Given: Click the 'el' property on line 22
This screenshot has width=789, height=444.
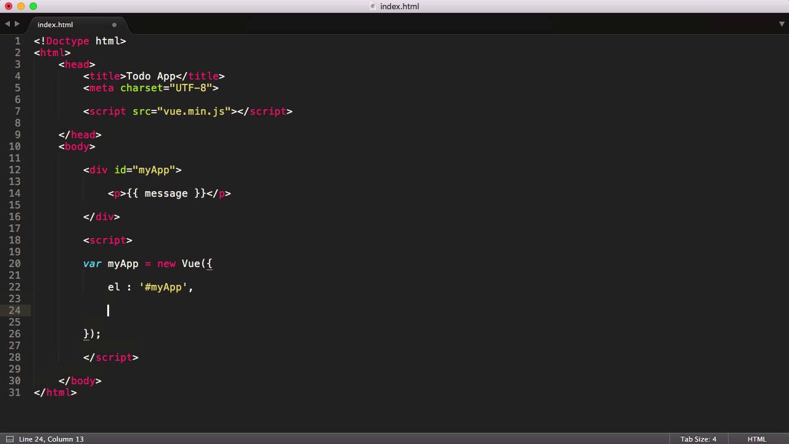Looking at the screenshot, I should 114,287.
